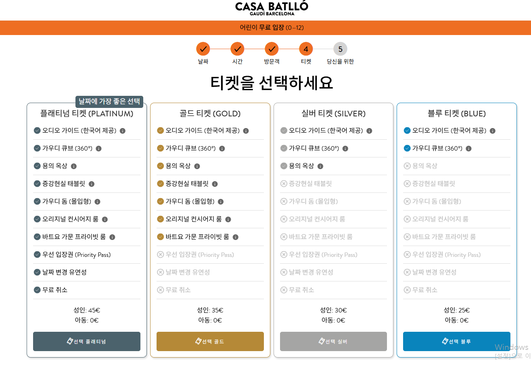Click info icon for Gold 가우디 큐브
The height and width of the screenshot is (366, 531).
(222, 149)
